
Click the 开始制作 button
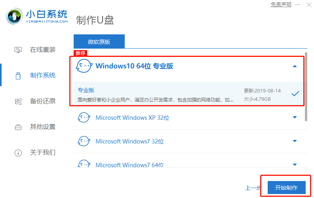click(x=286, y=187)
